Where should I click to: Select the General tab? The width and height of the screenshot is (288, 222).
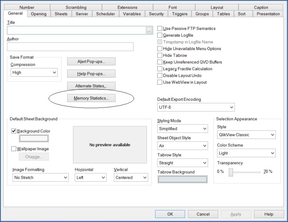coord(15,13)
